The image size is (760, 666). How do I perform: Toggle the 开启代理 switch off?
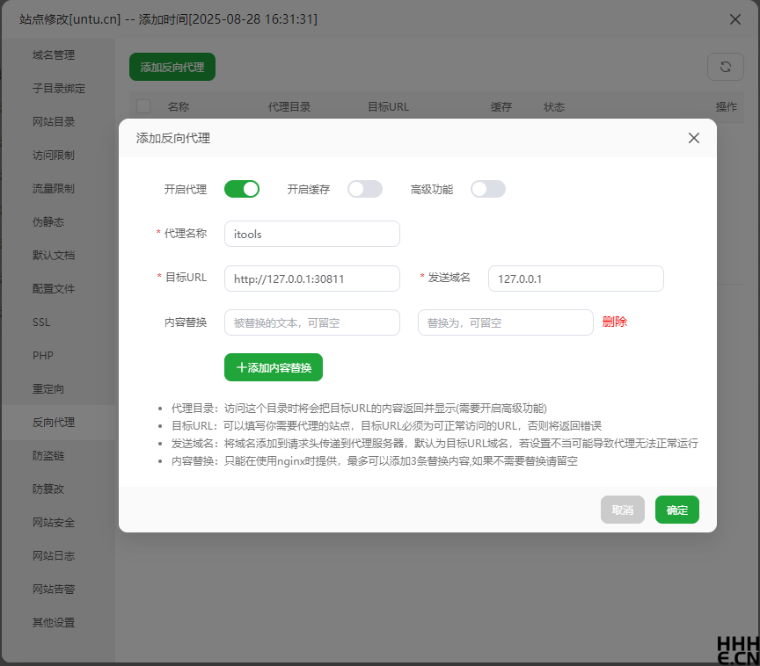[242, 189]
